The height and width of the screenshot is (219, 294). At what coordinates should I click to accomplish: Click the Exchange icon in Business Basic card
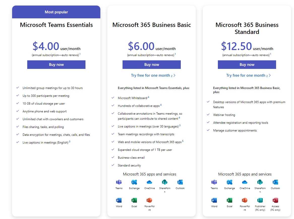pos(134,182)
